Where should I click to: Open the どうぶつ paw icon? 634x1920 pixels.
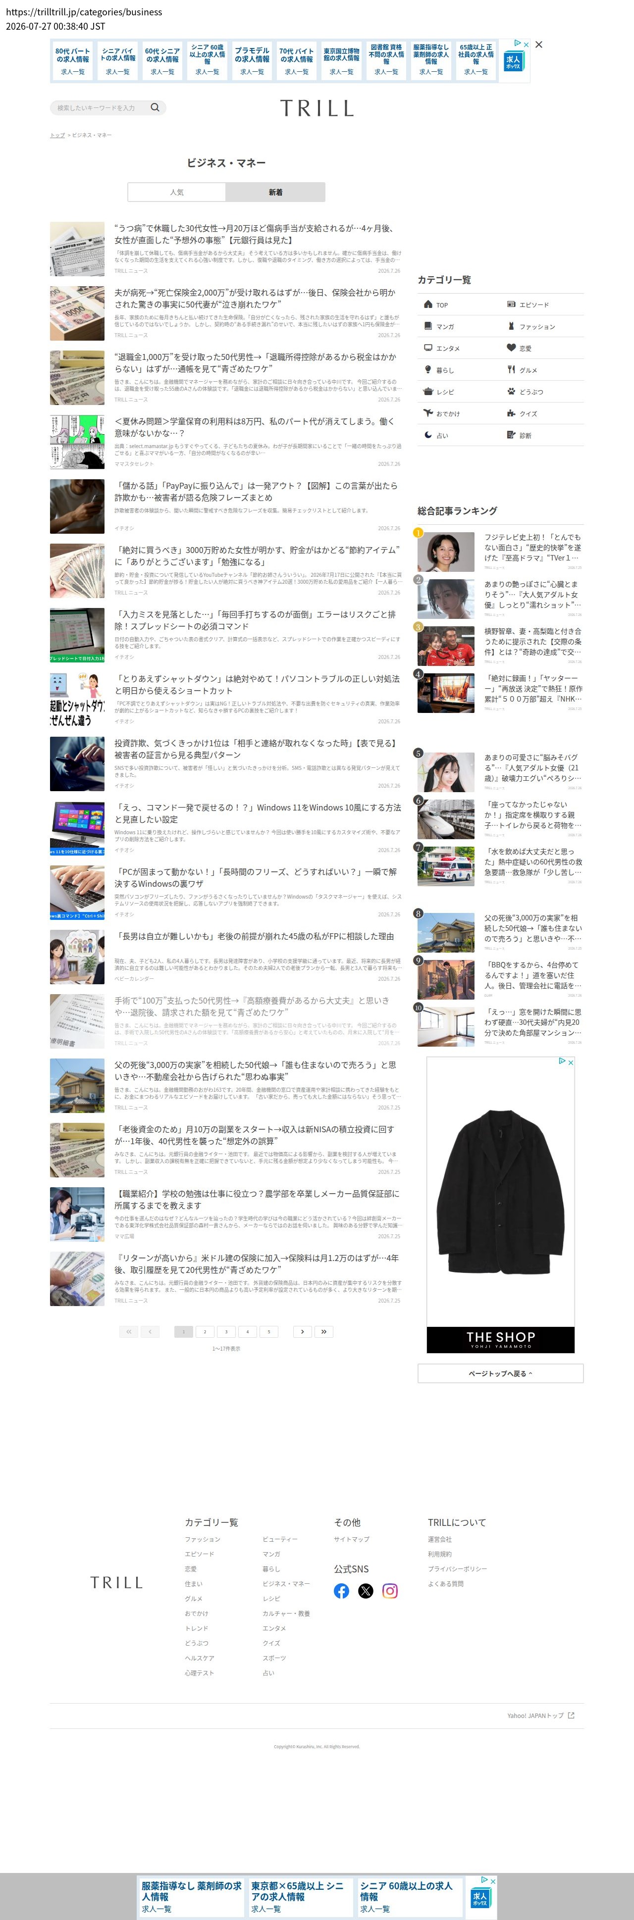[x=511, y=391]
